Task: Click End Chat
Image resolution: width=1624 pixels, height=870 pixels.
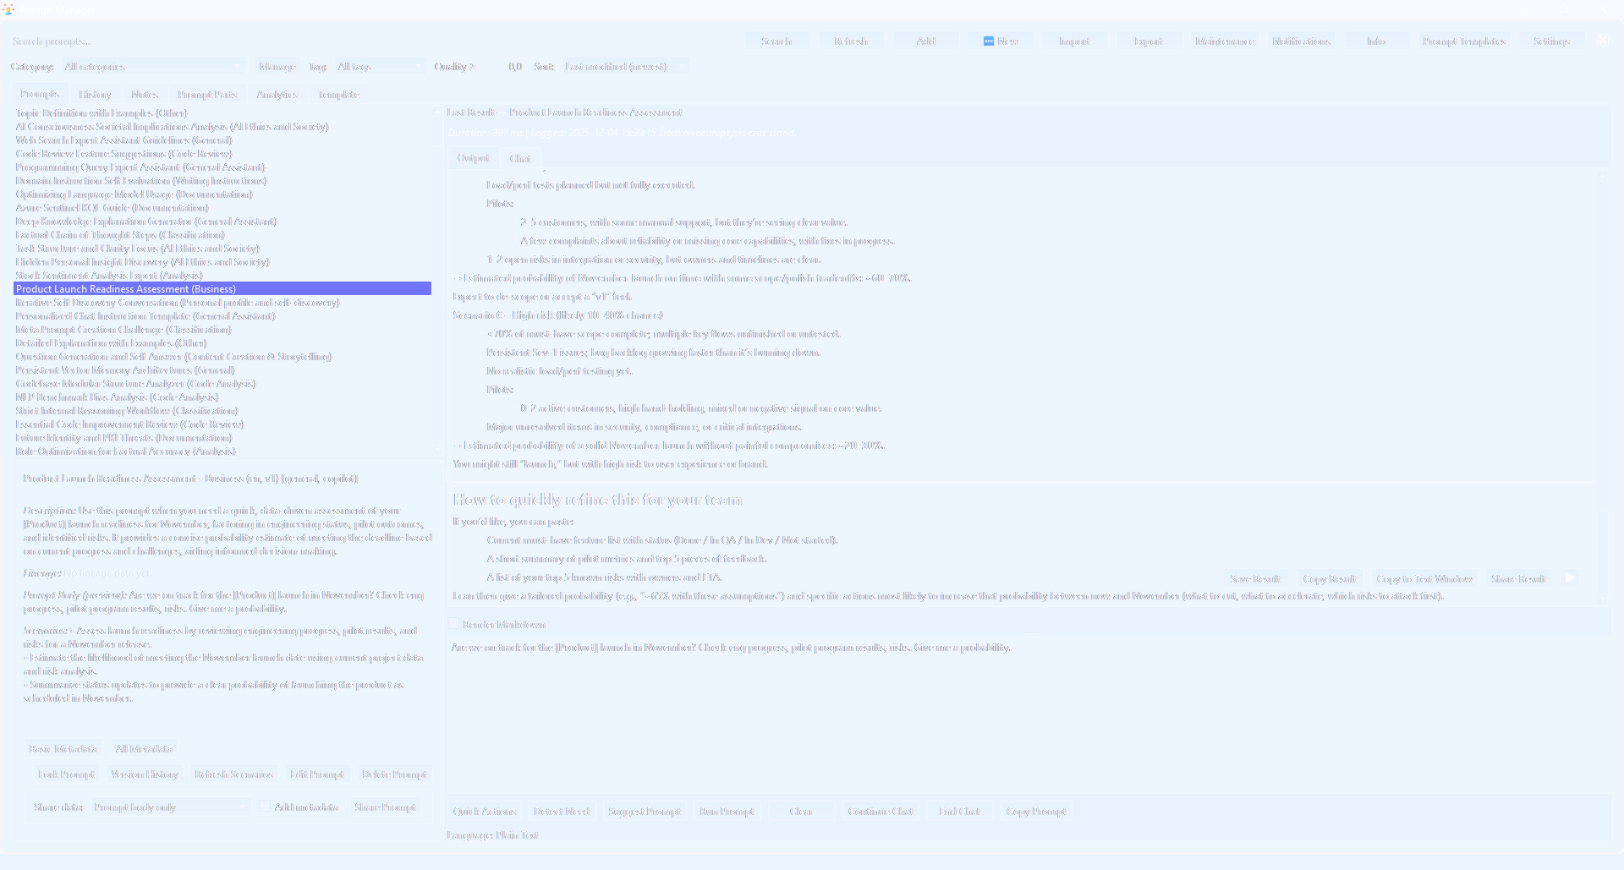Action: coord(959,811)
